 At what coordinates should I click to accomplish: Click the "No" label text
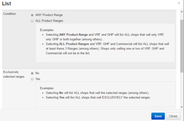[37, 73]
